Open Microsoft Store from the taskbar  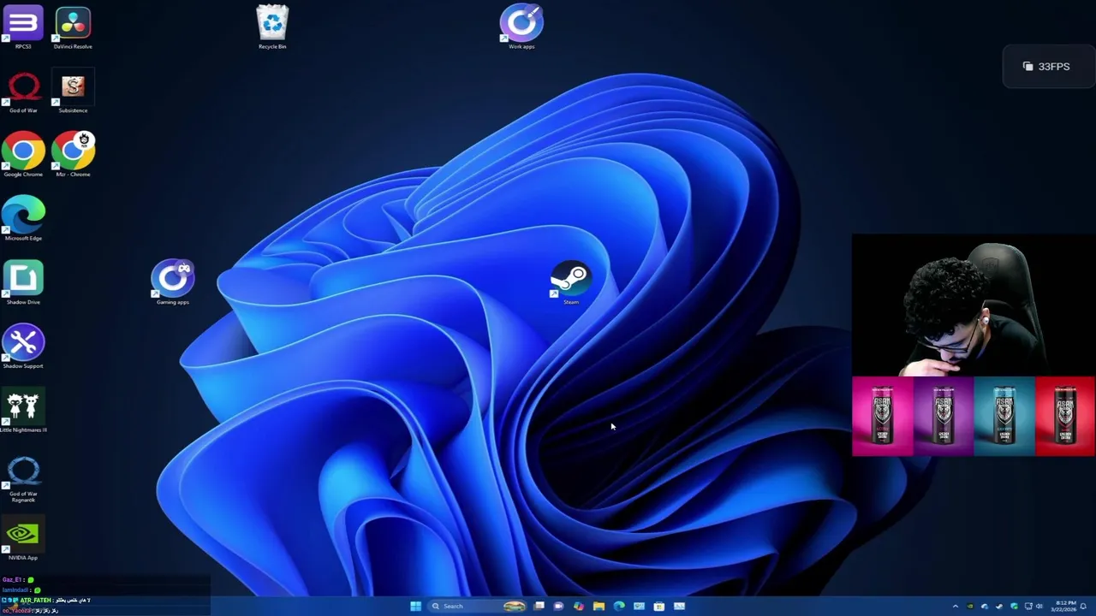[x=659, y=606]
